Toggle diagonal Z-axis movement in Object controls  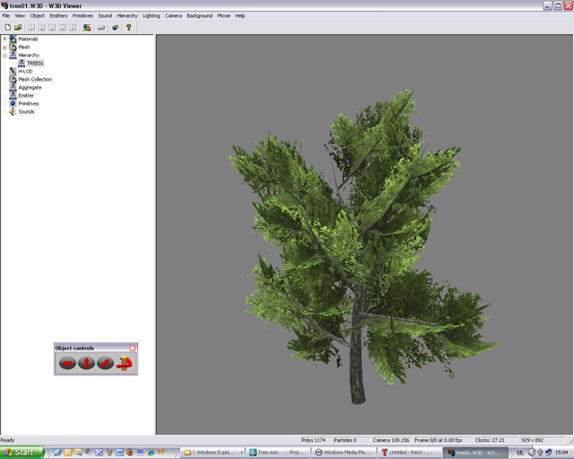pyautogui.click(x=105, y=363)
